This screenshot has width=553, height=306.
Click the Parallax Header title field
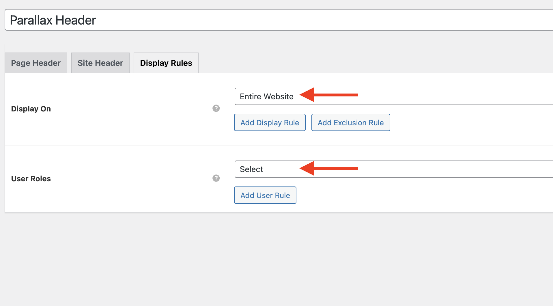pyautogui.click(x=279, y=20)
